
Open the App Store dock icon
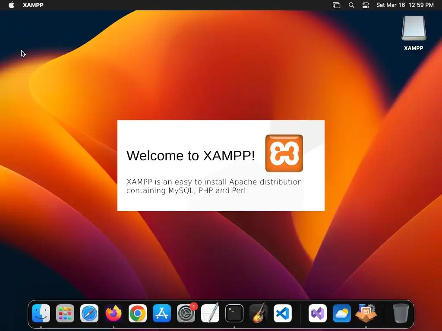point(162,313)
